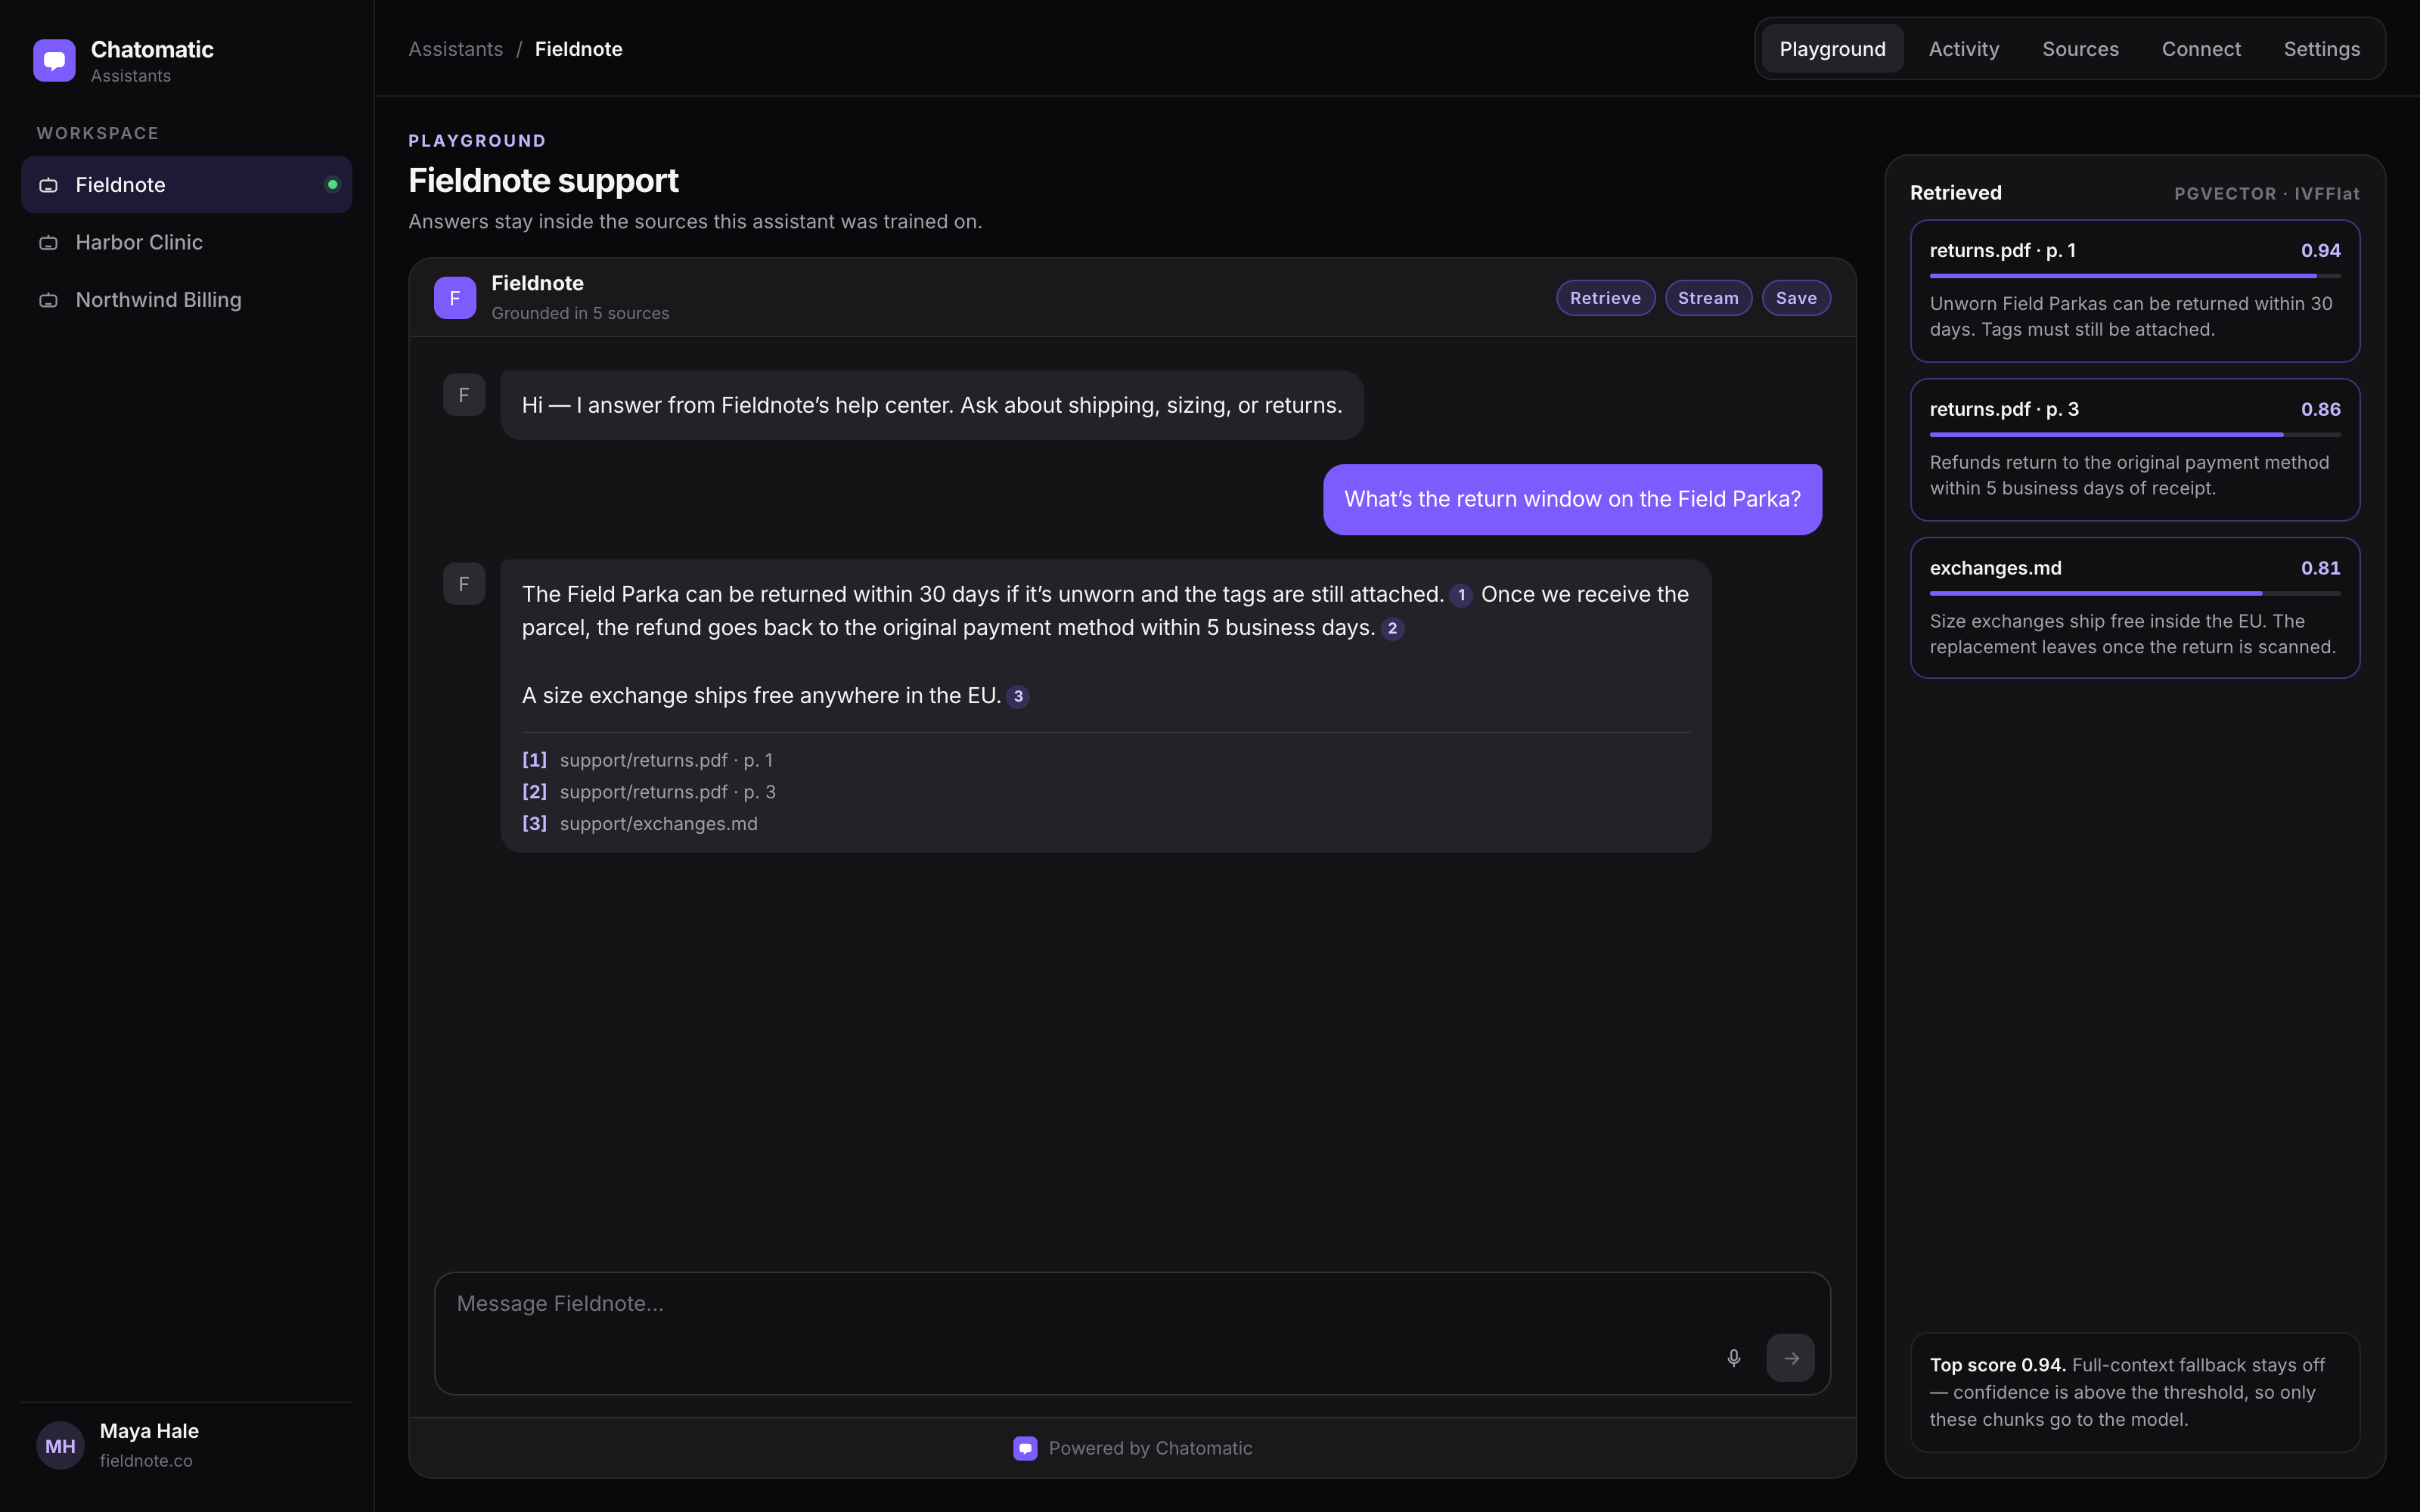The width and height of the screenshot is (2420, 1512).
Task: Click the 0.94 score bar for returns.pdf p. 1
Action: 2135,276
